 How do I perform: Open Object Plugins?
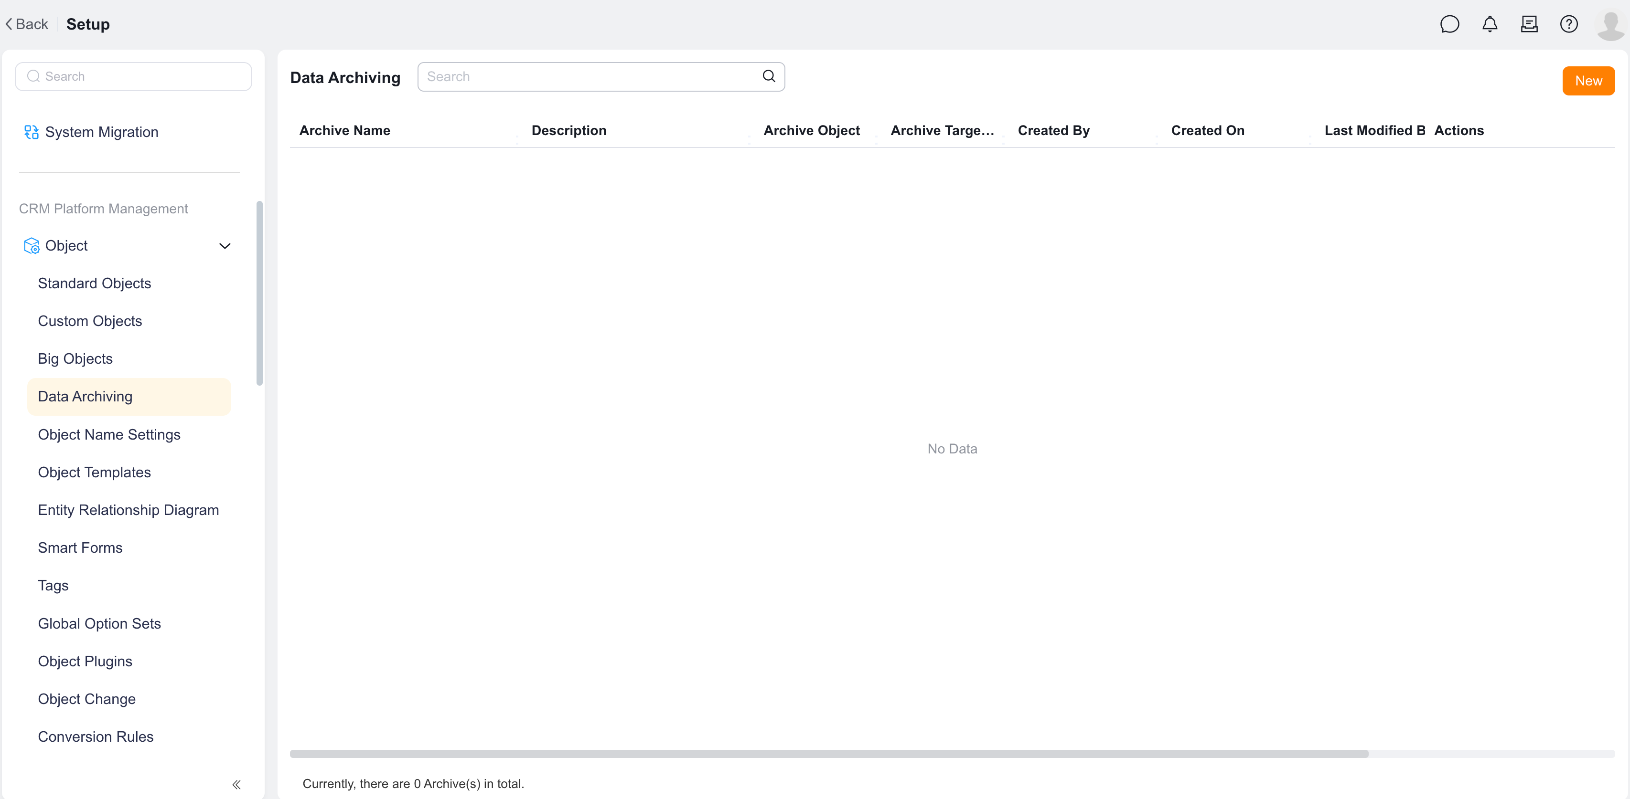(x=85, y=661)
